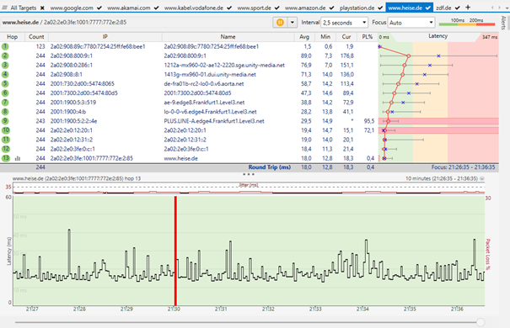The height and width of the screenshot is (328, 510).
Task: Select the PLUS.LINE-A.edge4.Frankfurt1.Level3.net row name
Action: pyautogui.click(x=214, y=121)
